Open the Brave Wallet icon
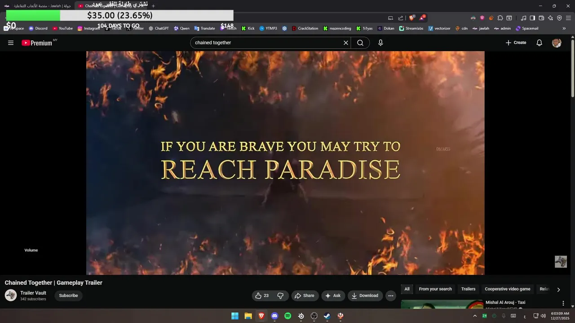The width and height of the screenshot is (575, 323). (x=541, y=18)
